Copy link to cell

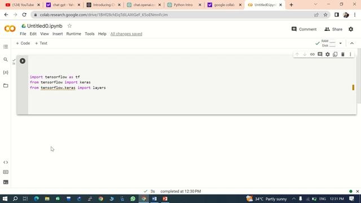click(x=312, y=54)
